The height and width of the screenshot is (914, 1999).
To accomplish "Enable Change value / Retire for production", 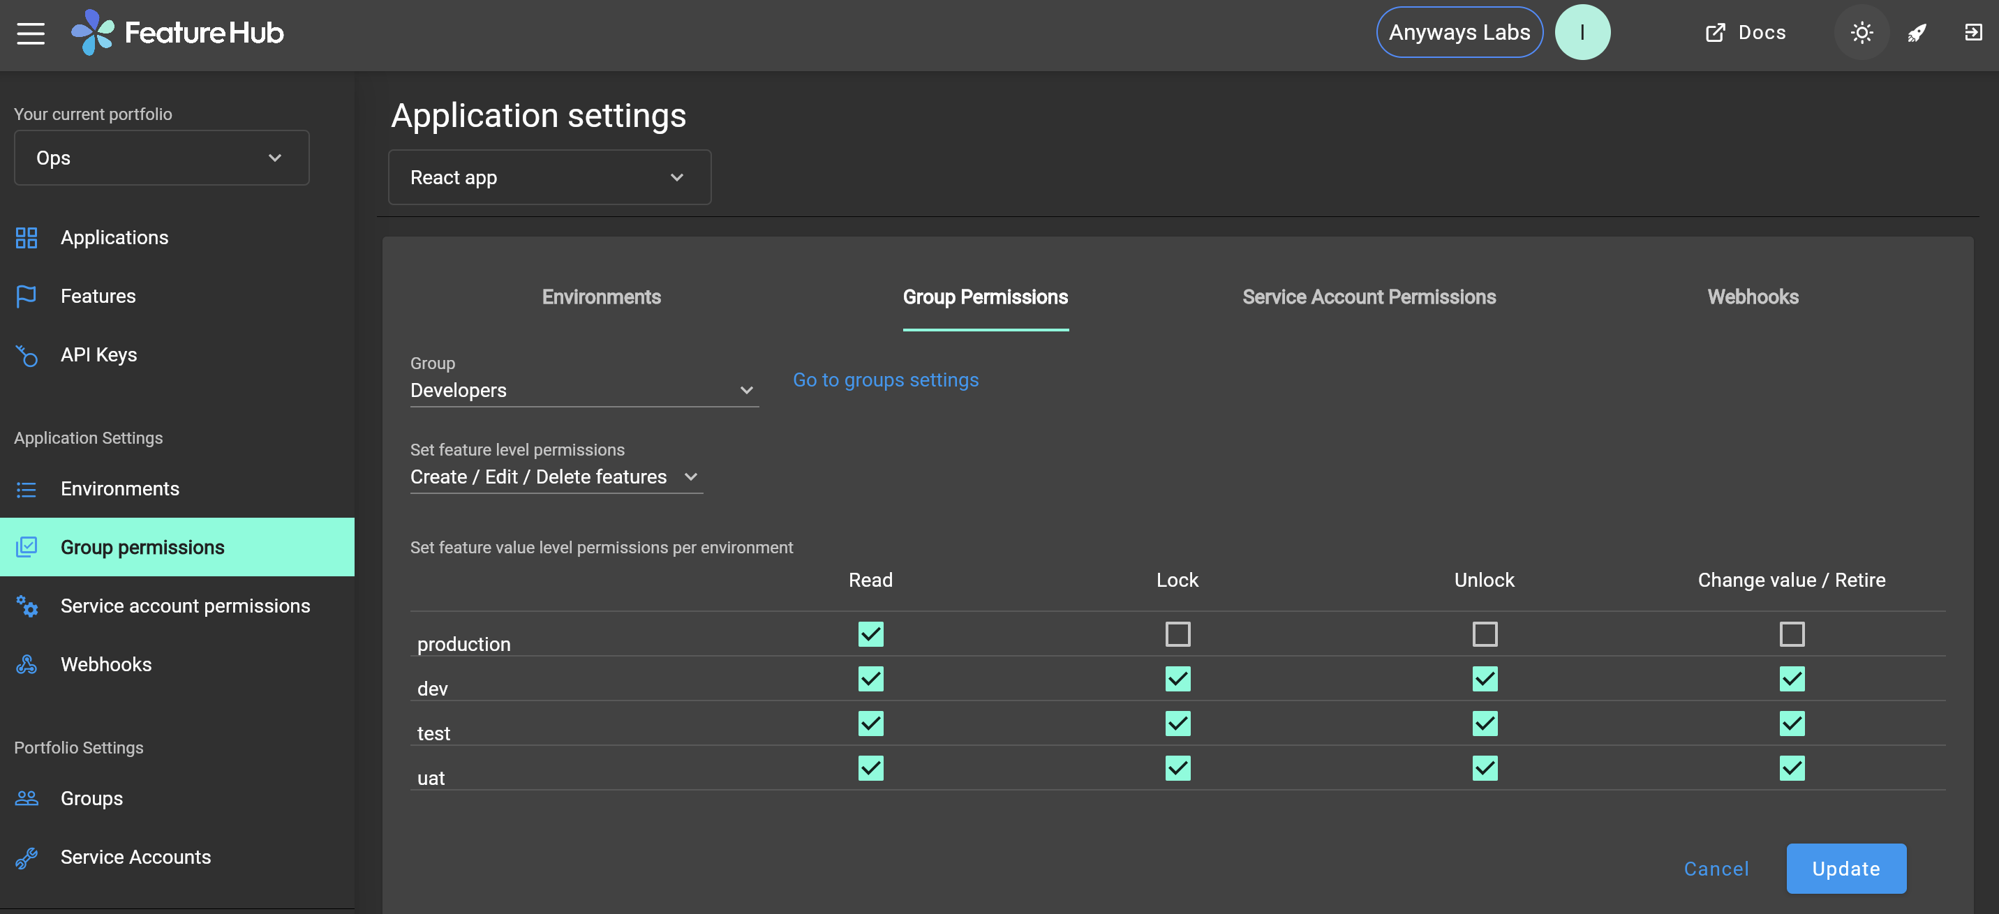I will 1792,634.
